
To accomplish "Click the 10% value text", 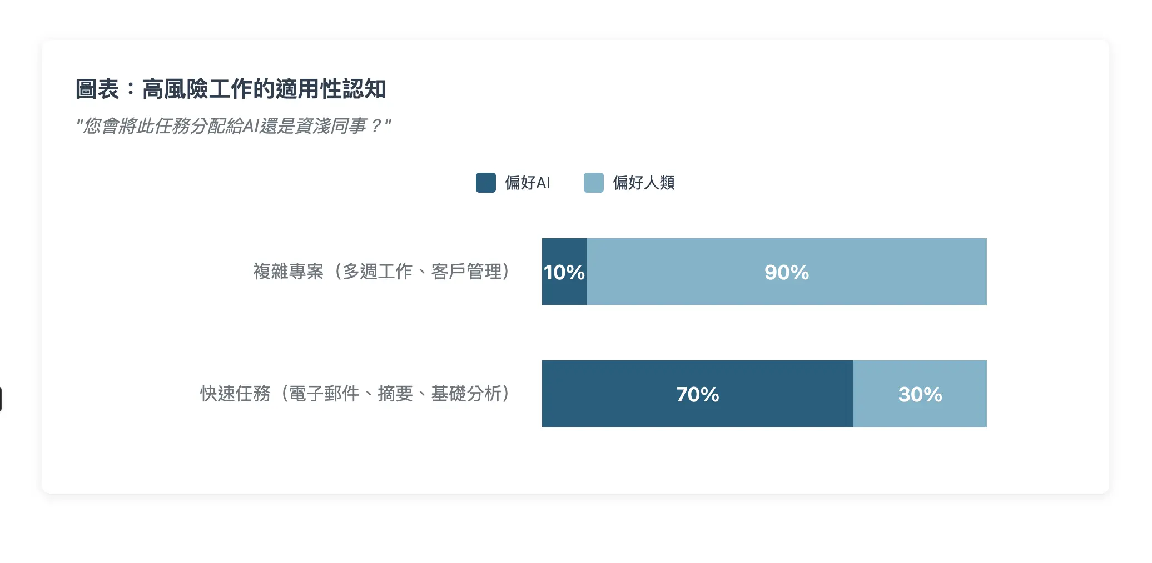I will point(564,272).
